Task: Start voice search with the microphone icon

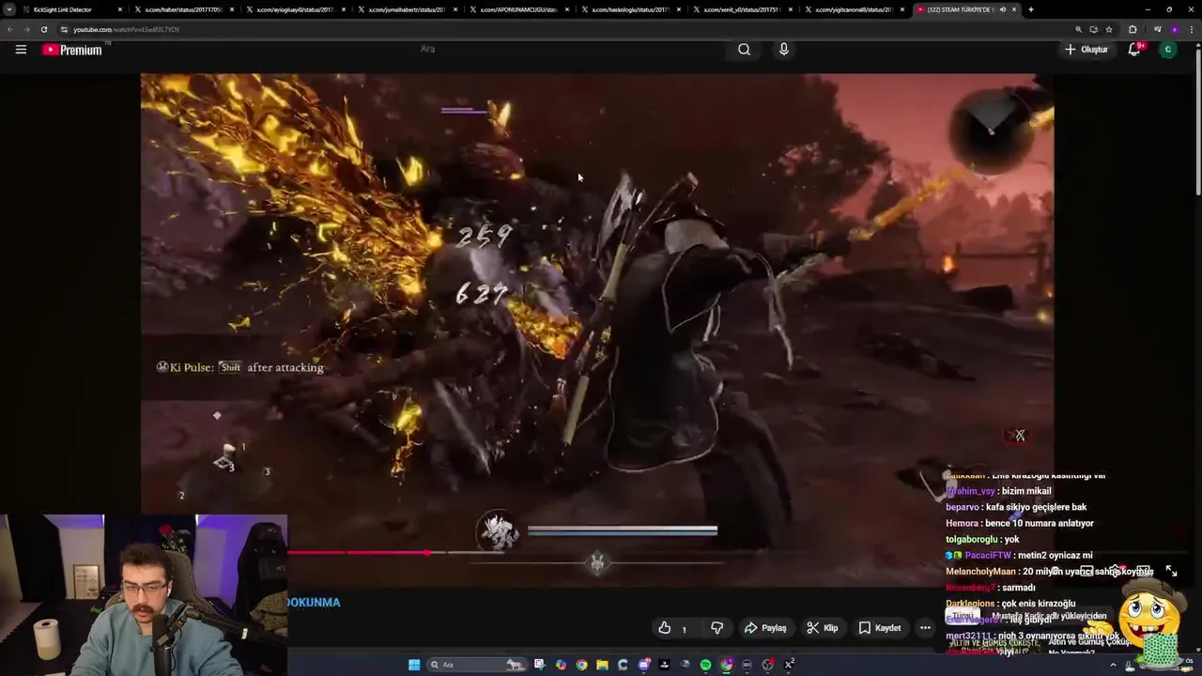Action: [x=784, y=50]
